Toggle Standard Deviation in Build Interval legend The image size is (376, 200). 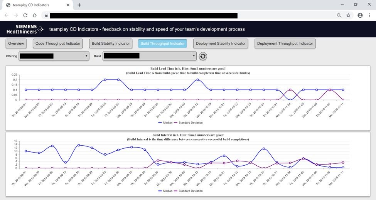pos(188,191)
